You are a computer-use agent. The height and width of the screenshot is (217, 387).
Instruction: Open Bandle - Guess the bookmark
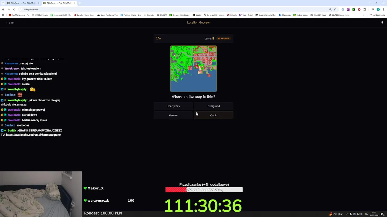click(84, 15)
